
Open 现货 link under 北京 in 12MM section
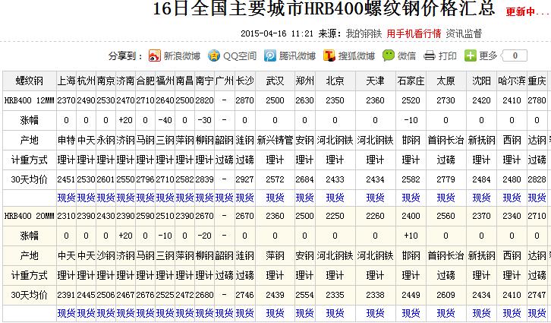click(335, 198)
